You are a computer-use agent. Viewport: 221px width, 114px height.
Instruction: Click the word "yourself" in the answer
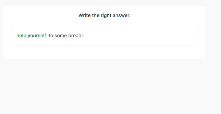pos(37,36)
